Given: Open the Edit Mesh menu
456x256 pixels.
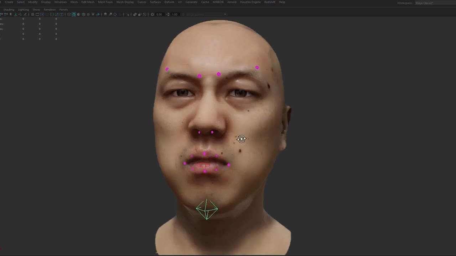Looking at the screenshot, I should click(x=88, y=2).
